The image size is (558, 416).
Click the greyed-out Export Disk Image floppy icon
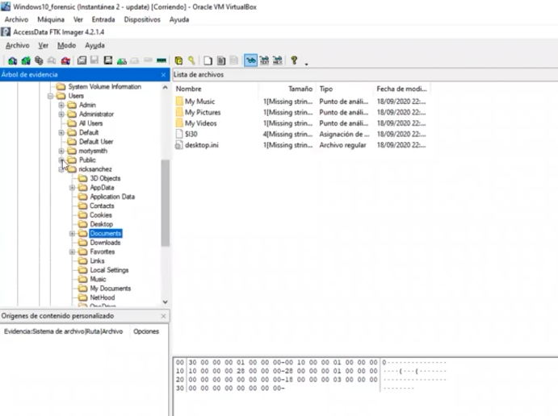pos(94,60)
